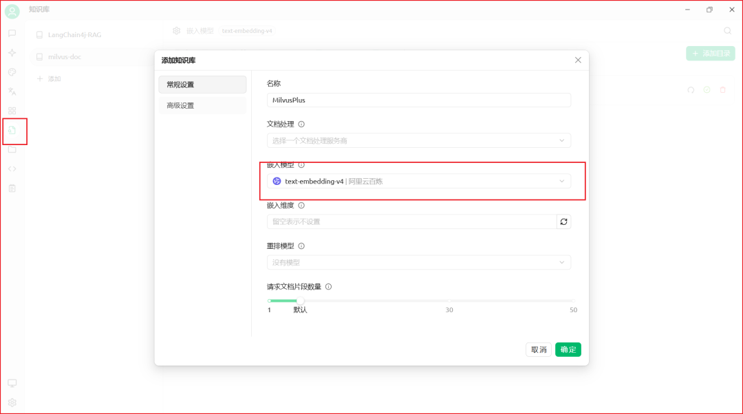Switch to the 高级设置 tab
The height and width of the screenshot is (414, 743).
[x=202, y=106]
